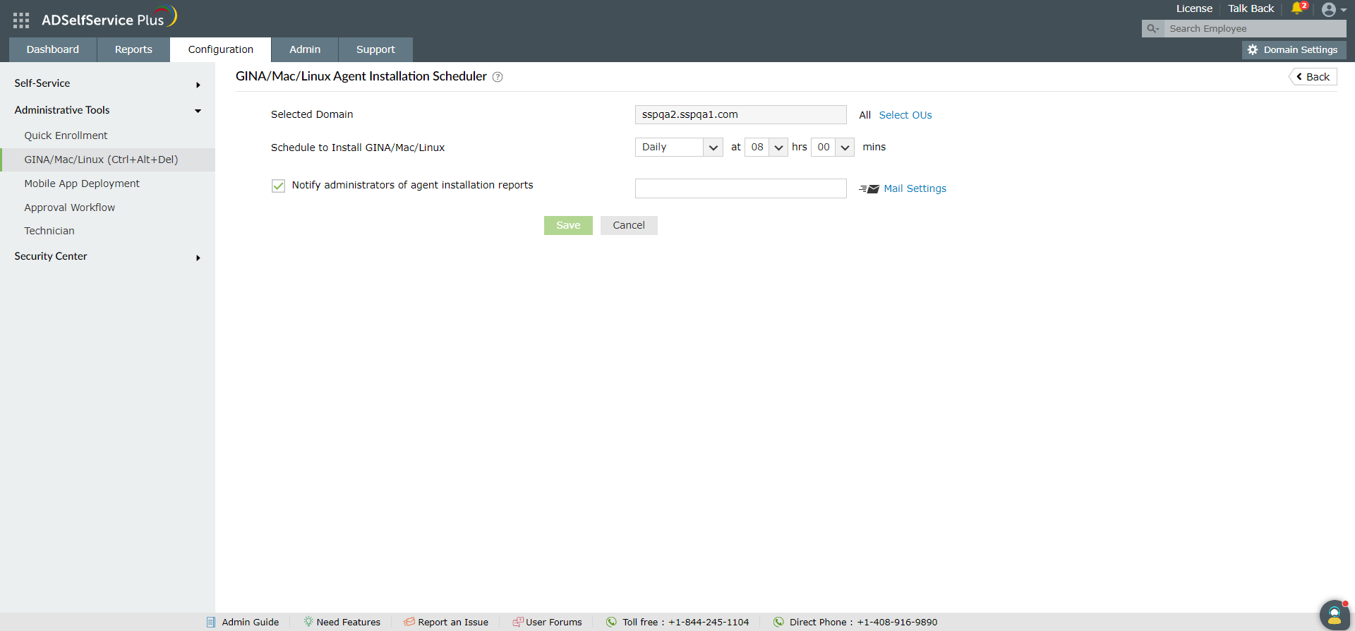Click the User Forums icon
The height and width of the screenshot is (631, 1355).
click(x=518, y=622)
